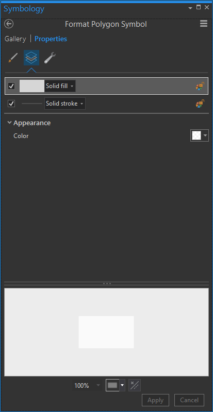This screenshot has width=213, height=412.
Task: Uncheck the Solid stroke layer checkbox
Action: pos(11,104)
